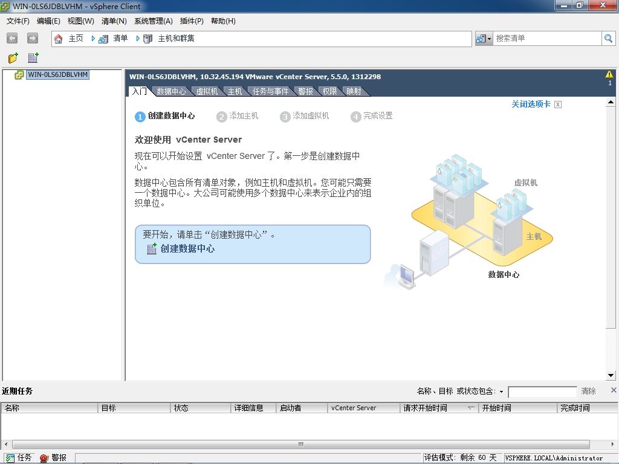Select the 清单 inventory icon in breadcrumb

pyautogui.click(x=103, y=39)
